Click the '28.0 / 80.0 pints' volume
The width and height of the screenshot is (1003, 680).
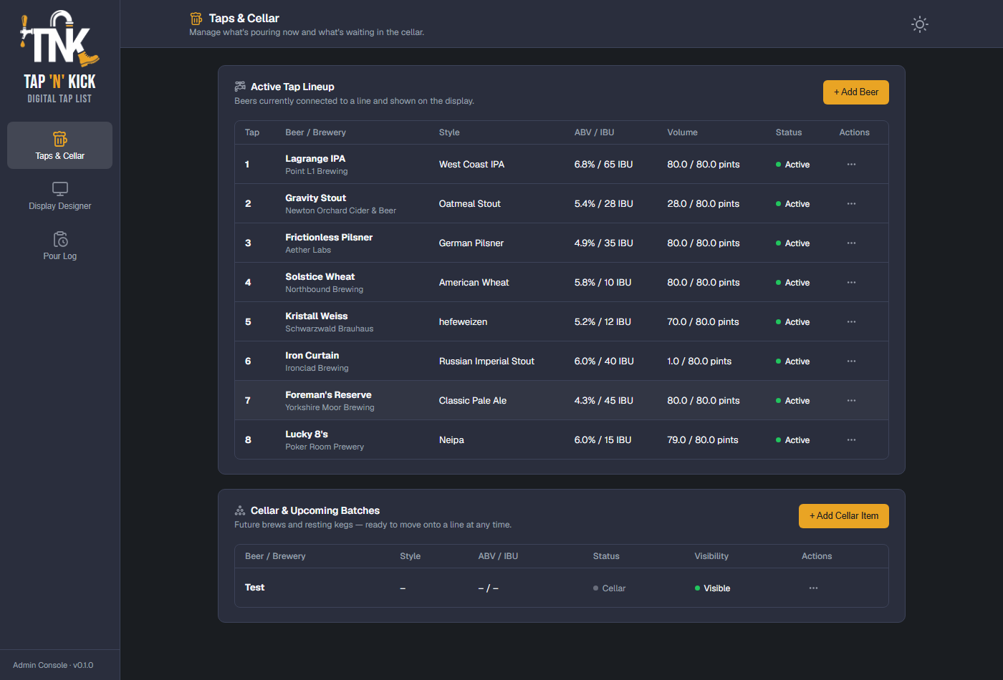[703, 204]
